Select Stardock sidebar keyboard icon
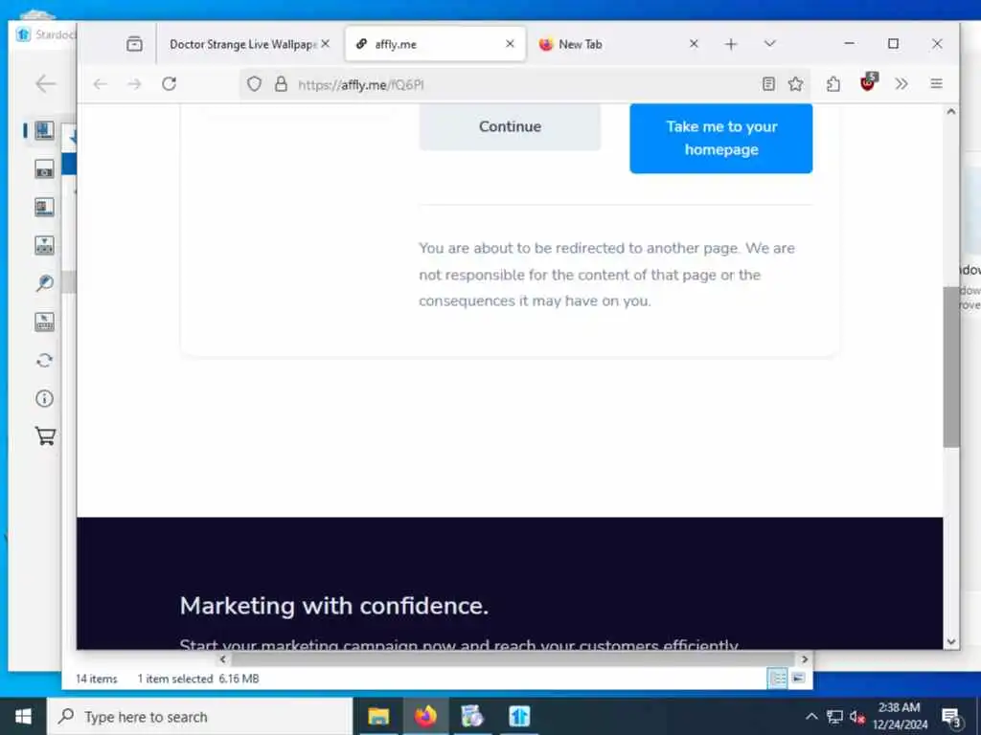This screenshot has height=735, width=981. point(44,322)
